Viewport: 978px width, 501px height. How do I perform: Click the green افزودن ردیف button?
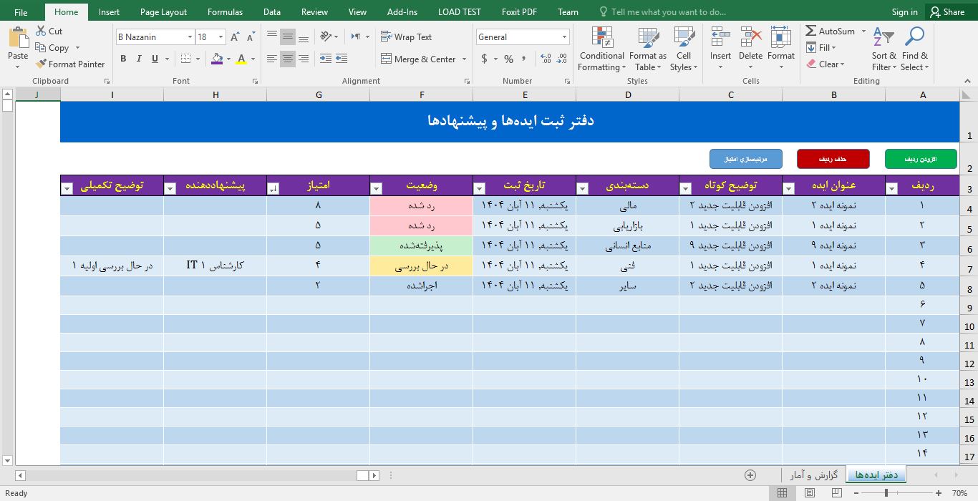(x=921, y=159)
